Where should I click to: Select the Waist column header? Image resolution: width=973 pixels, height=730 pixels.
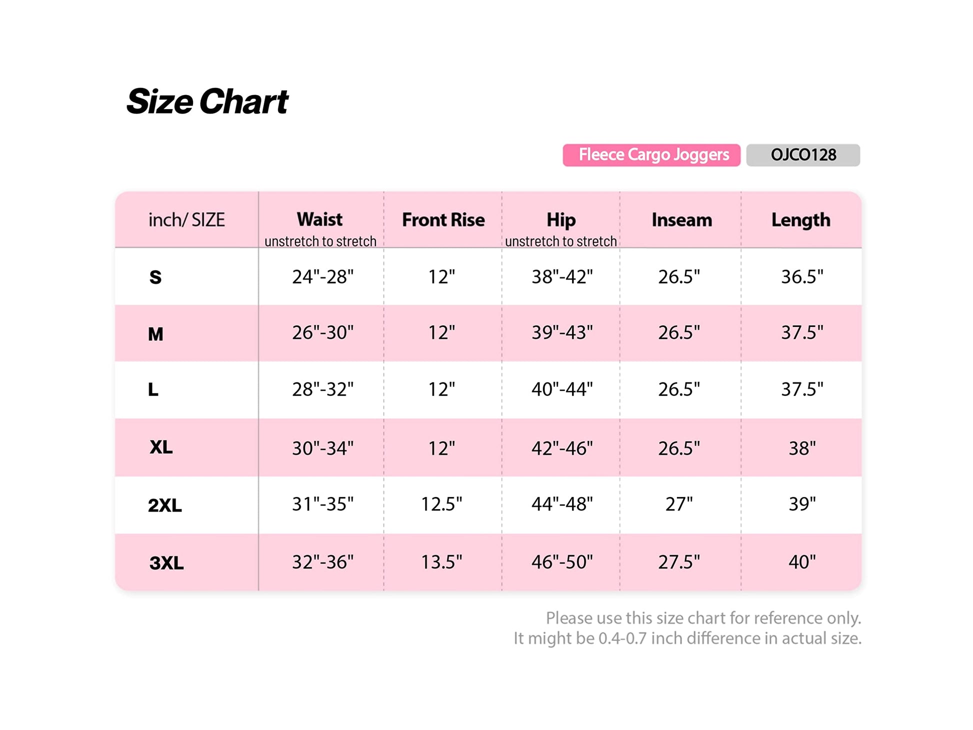[x=319, y=219]
